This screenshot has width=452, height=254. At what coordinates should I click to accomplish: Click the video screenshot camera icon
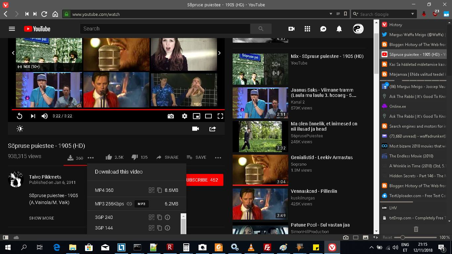pos(171,116)
